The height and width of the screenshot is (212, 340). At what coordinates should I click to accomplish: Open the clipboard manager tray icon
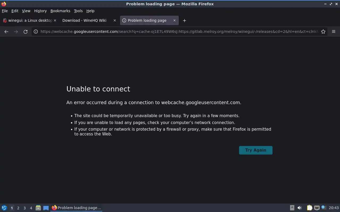click(309, 208)
